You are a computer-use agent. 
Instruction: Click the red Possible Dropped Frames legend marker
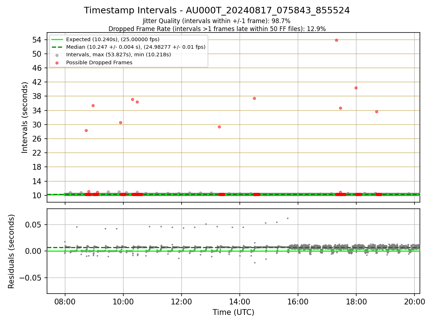point(57,62)
